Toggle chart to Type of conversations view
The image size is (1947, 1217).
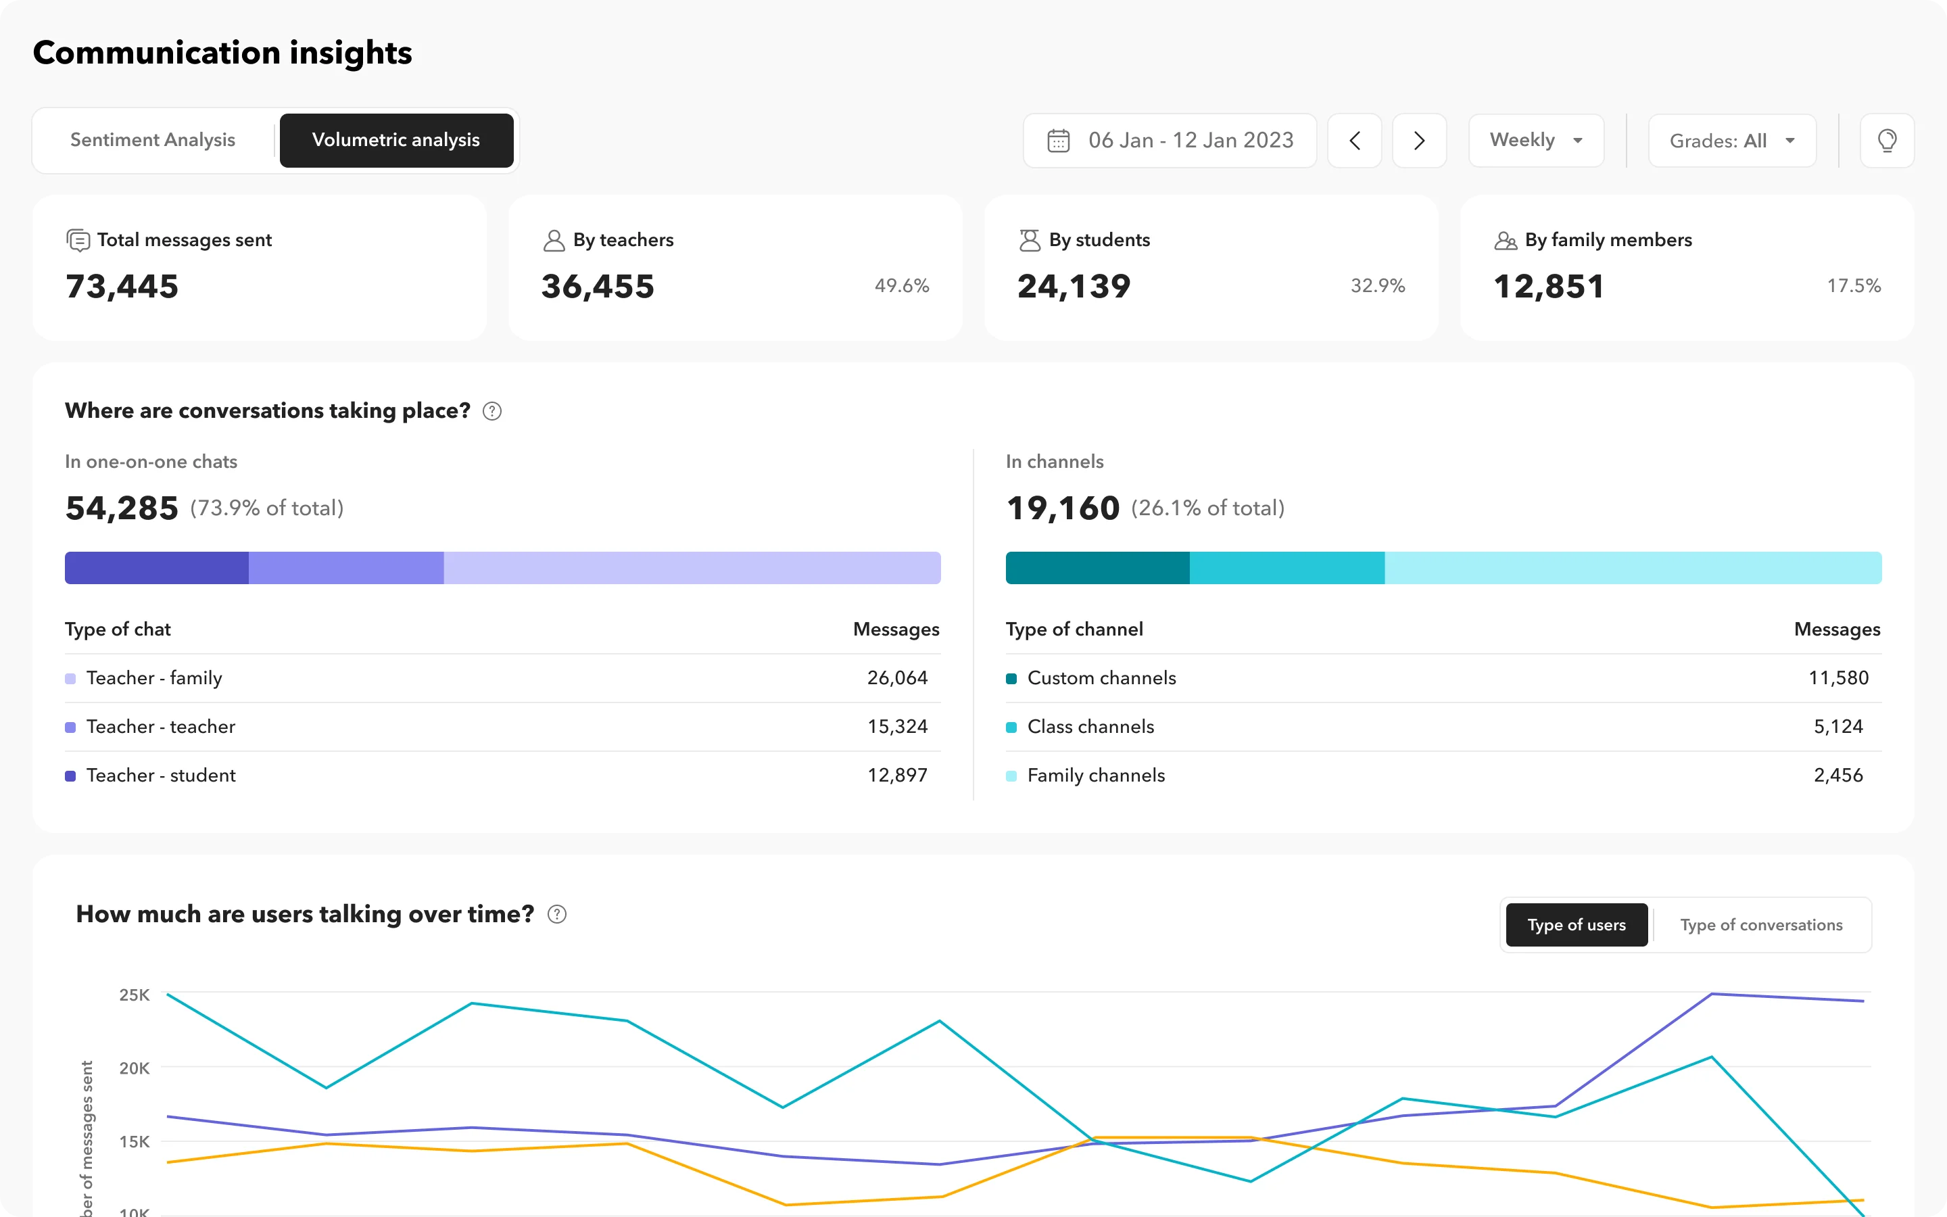coord(1761,925)
